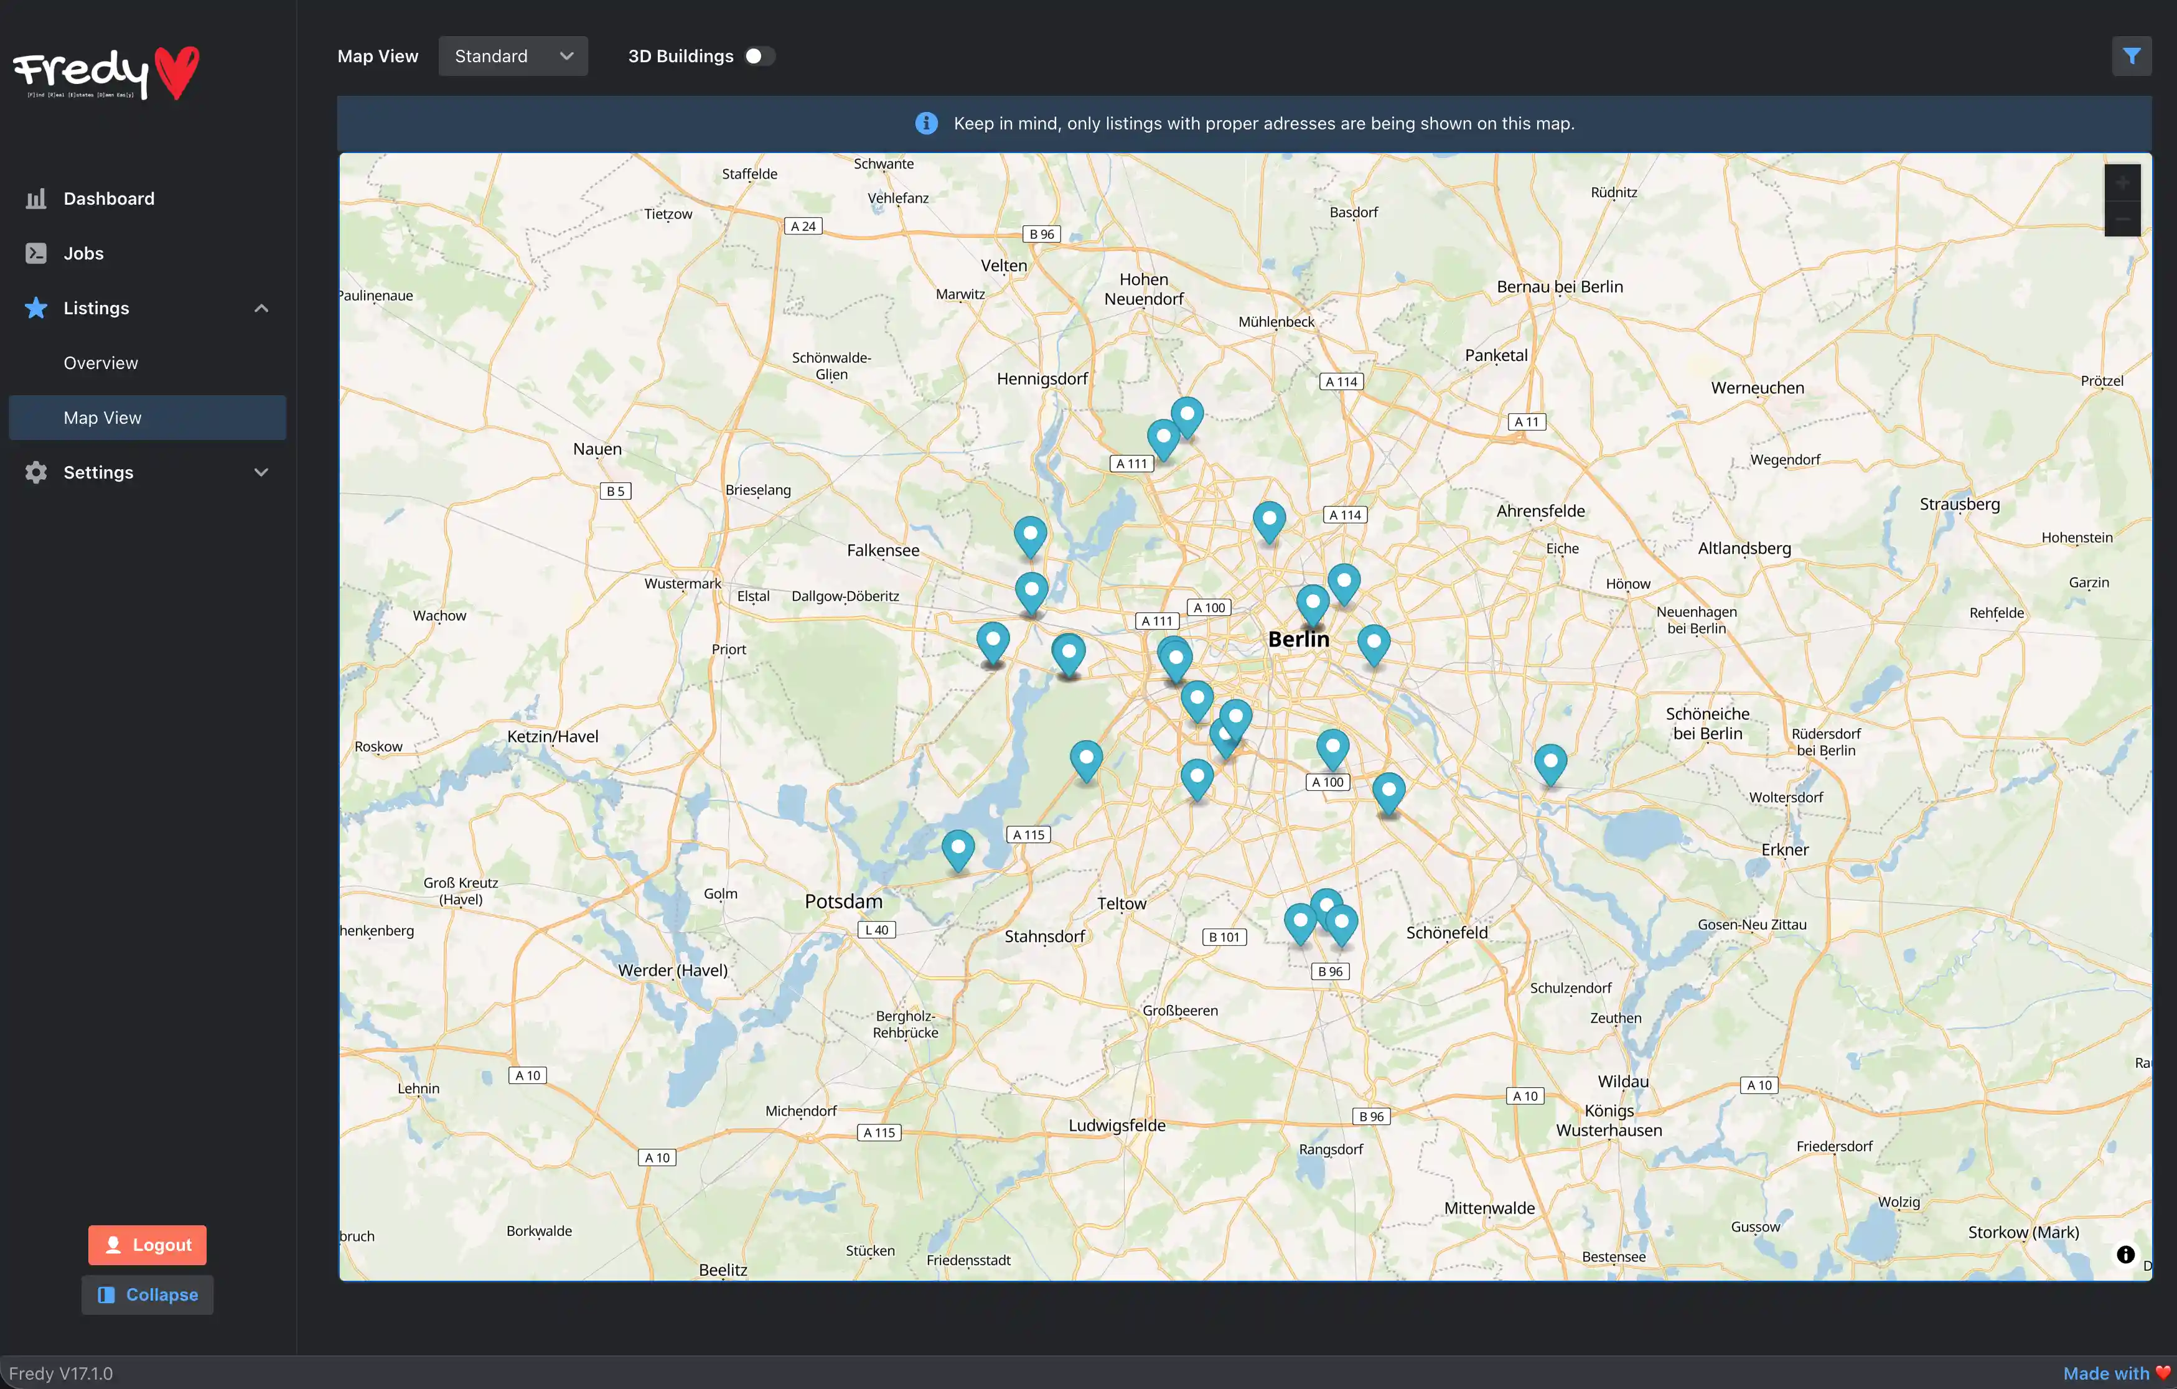The image size is (2177, 1389).
Task: Select Overview under Listings
Action: [101, 363]
